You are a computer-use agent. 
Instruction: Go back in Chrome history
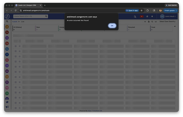(x=7, y=11)
